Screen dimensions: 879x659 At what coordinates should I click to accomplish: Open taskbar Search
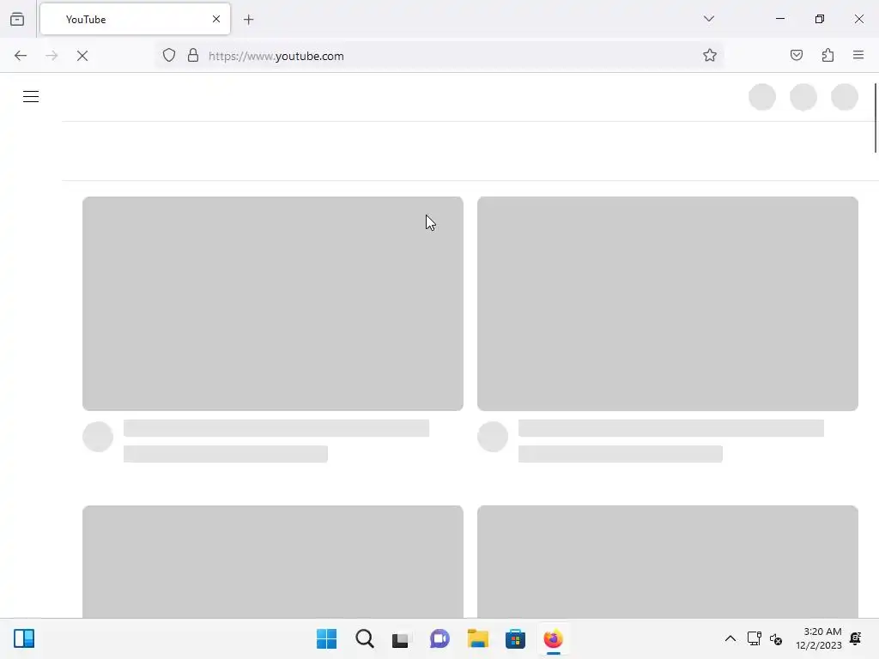tap(364, 638)
